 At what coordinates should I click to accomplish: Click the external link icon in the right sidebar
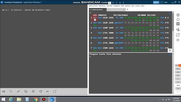[x=178, y=35]
